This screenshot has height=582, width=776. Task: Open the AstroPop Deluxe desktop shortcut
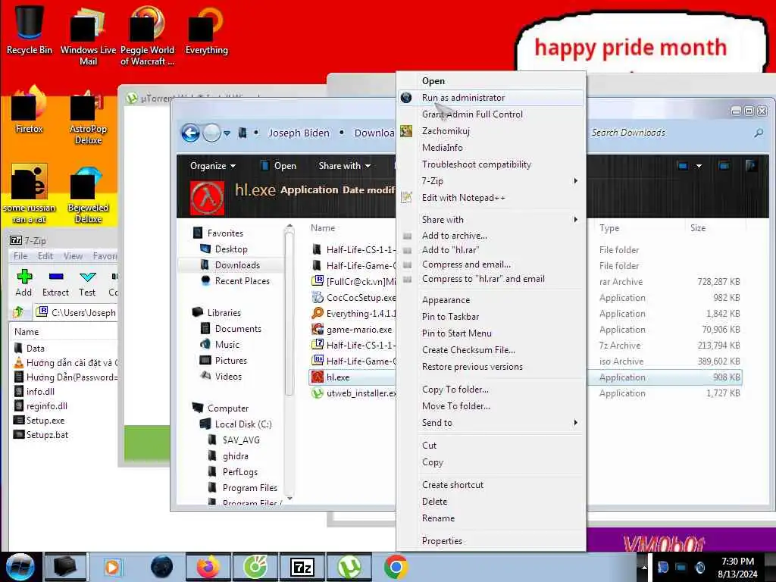[x=88, y=117]
